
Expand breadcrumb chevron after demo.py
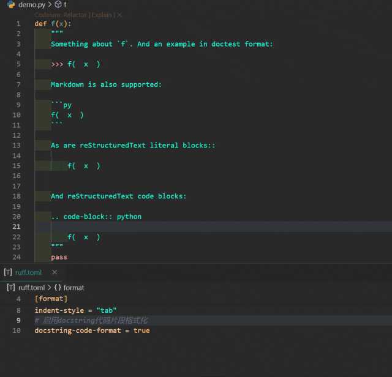point(50,4)
